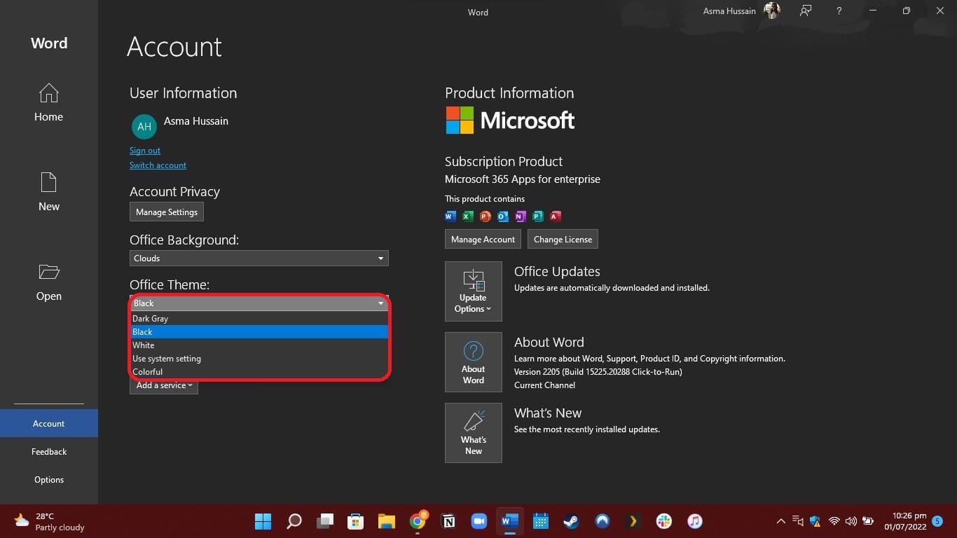The image size is (957, 538).
Task: Select the Dark Gray theme option
Action: (151, 319)
